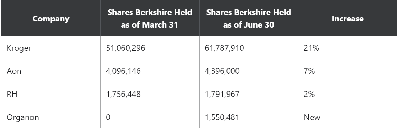Click the Increase column header
This screenshot has width=398, height=129.
(348, 18)
